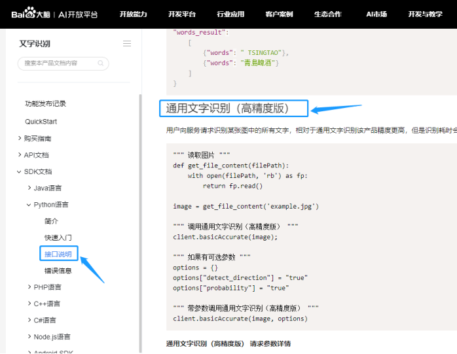Image resolution: width=457 pixels, height=354 pixels.
Task: Expand the Java语言 sub-section
Action: [x=29, y=188]
